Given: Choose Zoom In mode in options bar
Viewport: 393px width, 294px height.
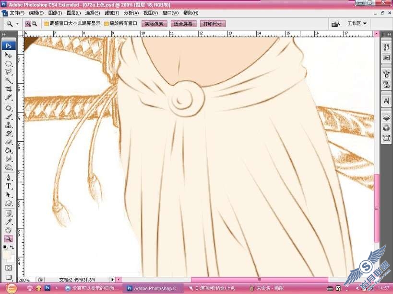Looking at the screenshot, I should pyautogui.click(x=28, y=24).
